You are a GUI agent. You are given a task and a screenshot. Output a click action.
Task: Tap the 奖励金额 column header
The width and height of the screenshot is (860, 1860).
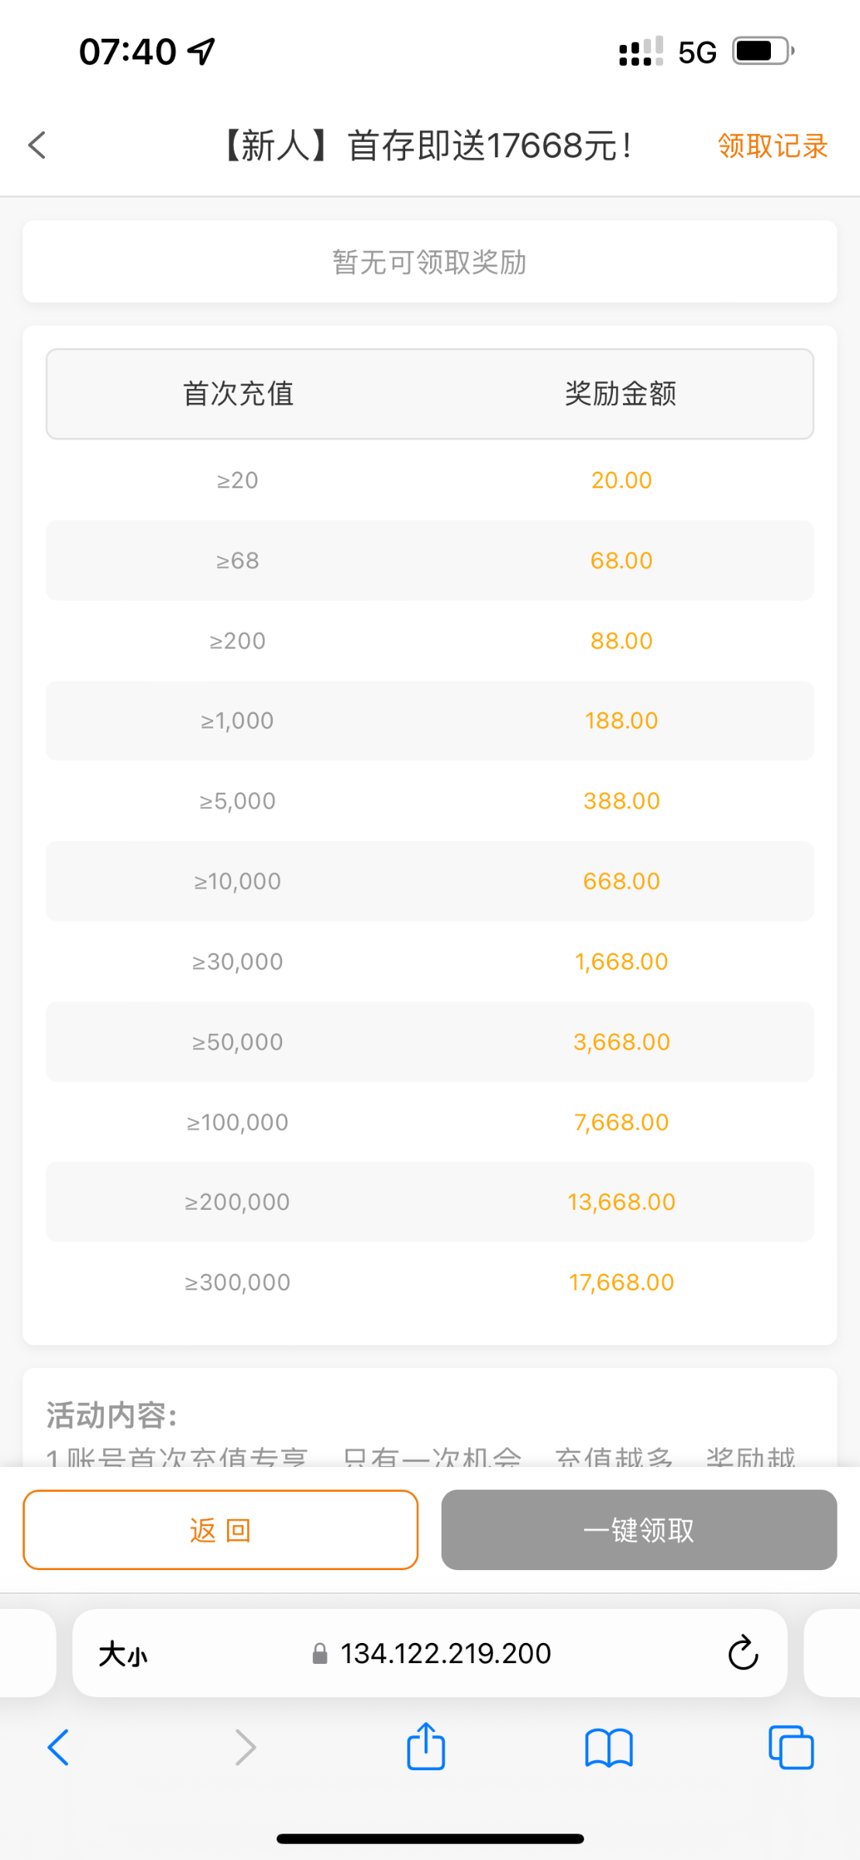pos(621,394)
